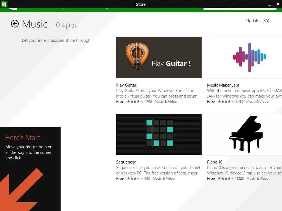Click the Music page heading
The height and width of the screenshot is (211, 282).
tap(35, 24)
